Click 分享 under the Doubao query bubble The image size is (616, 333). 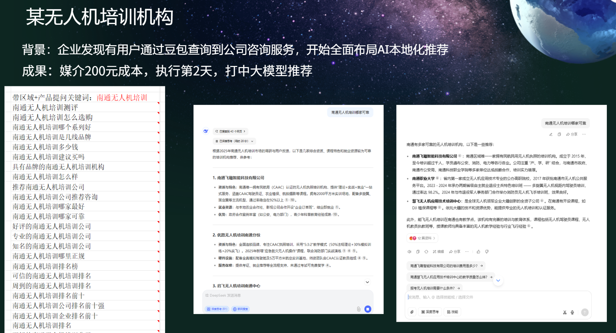572,134
